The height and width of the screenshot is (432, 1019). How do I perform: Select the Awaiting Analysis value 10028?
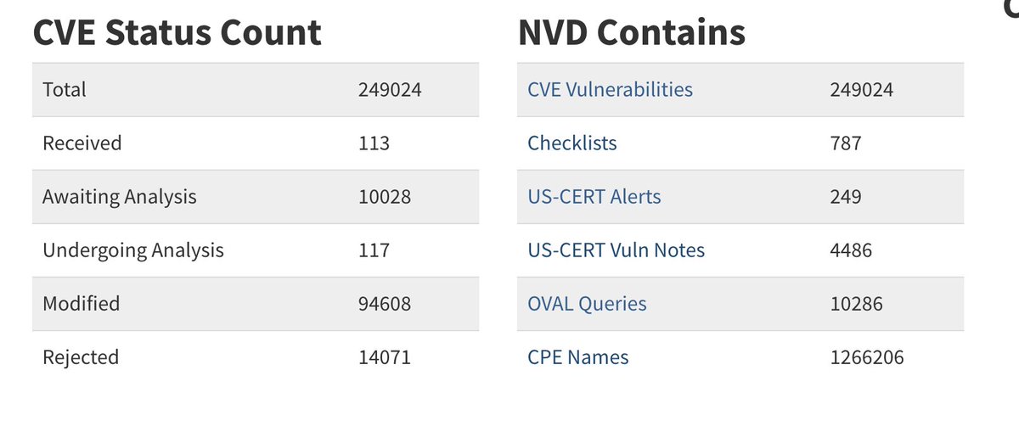[385, 196]
